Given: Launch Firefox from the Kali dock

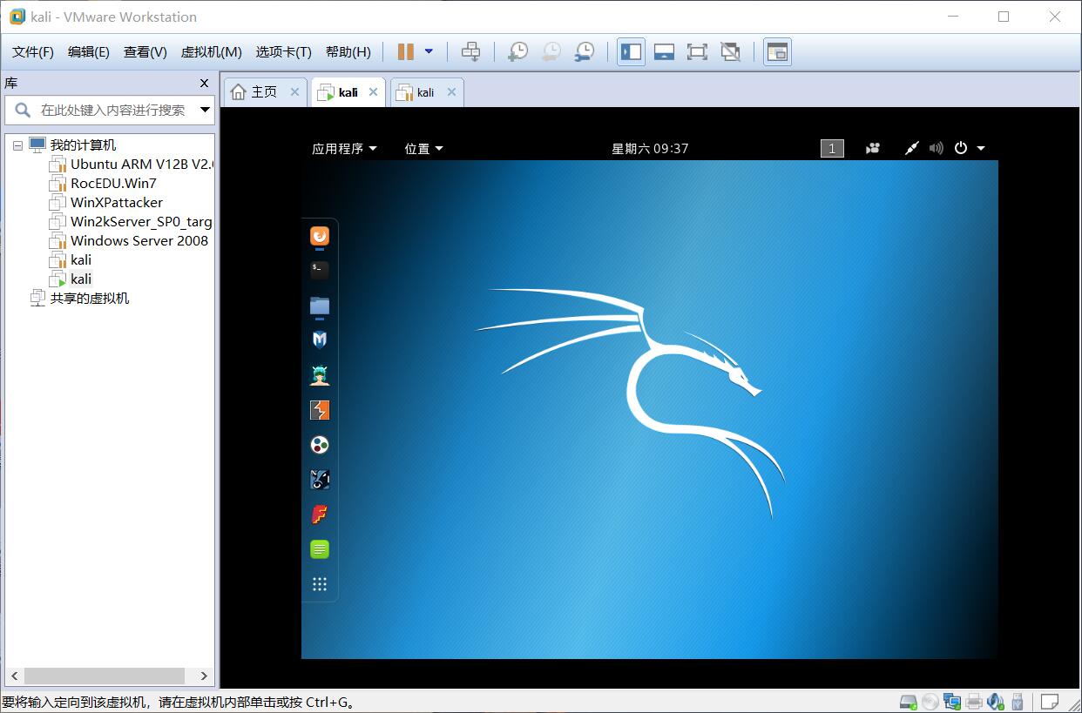Looking at the screenshot, I should 320,236.
